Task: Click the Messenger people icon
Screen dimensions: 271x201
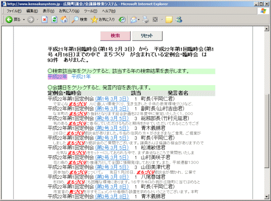Action: (x=179, y=19)
